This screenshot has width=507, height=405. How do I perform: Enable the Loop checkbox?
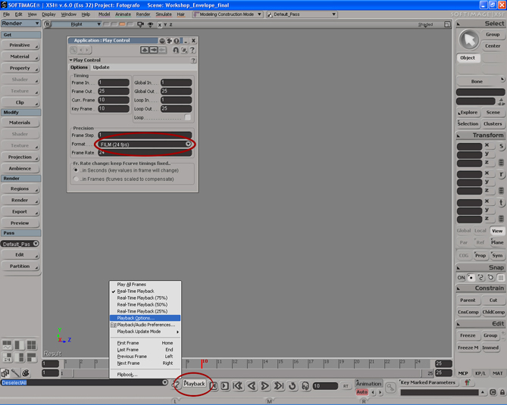click(188, 117)
